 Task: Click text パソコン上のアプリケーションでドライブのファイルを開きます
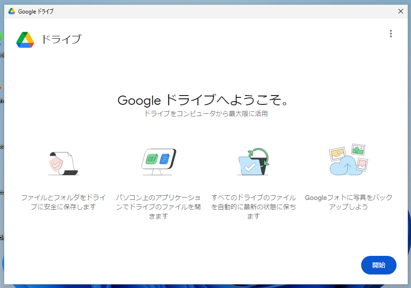[x=158, y=206]
